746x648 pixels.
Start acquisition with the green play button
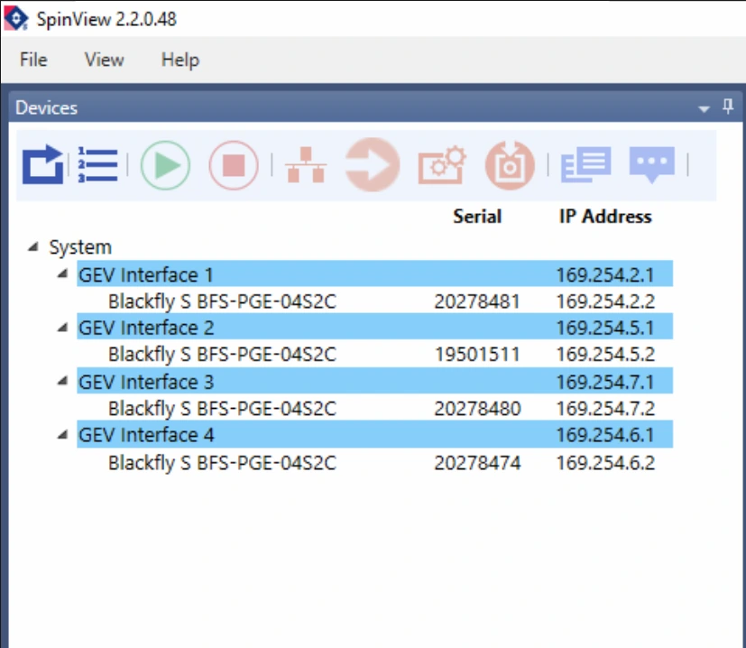166,165
